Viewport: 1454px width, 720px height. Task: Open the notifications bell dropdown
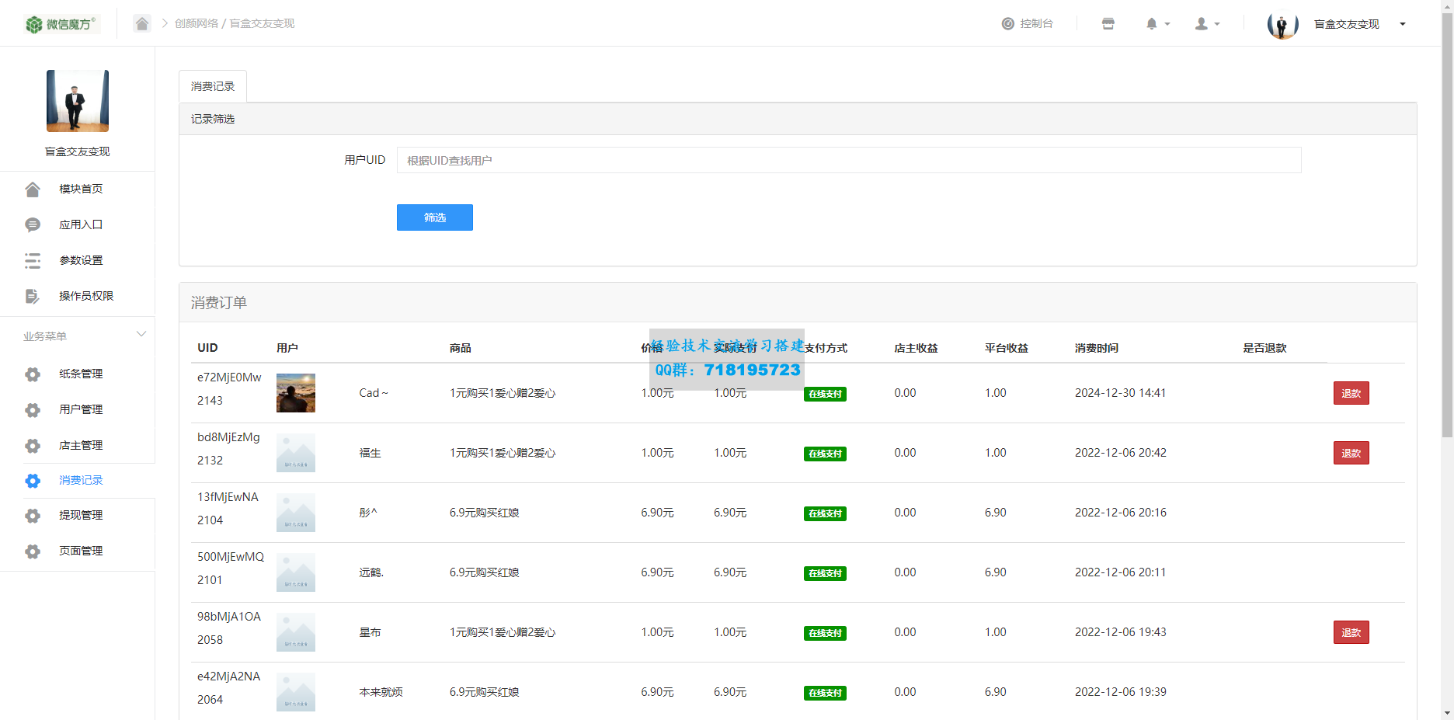pyautogui.click(x=1157, y=24)
